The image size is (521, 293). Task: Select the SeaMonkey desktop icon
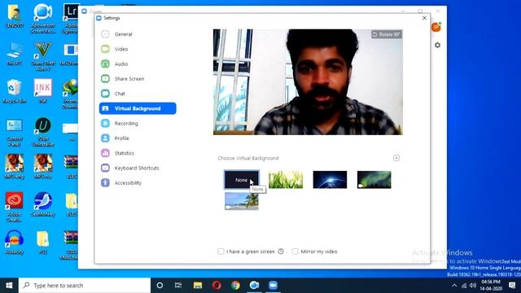[x=43, y=204]
